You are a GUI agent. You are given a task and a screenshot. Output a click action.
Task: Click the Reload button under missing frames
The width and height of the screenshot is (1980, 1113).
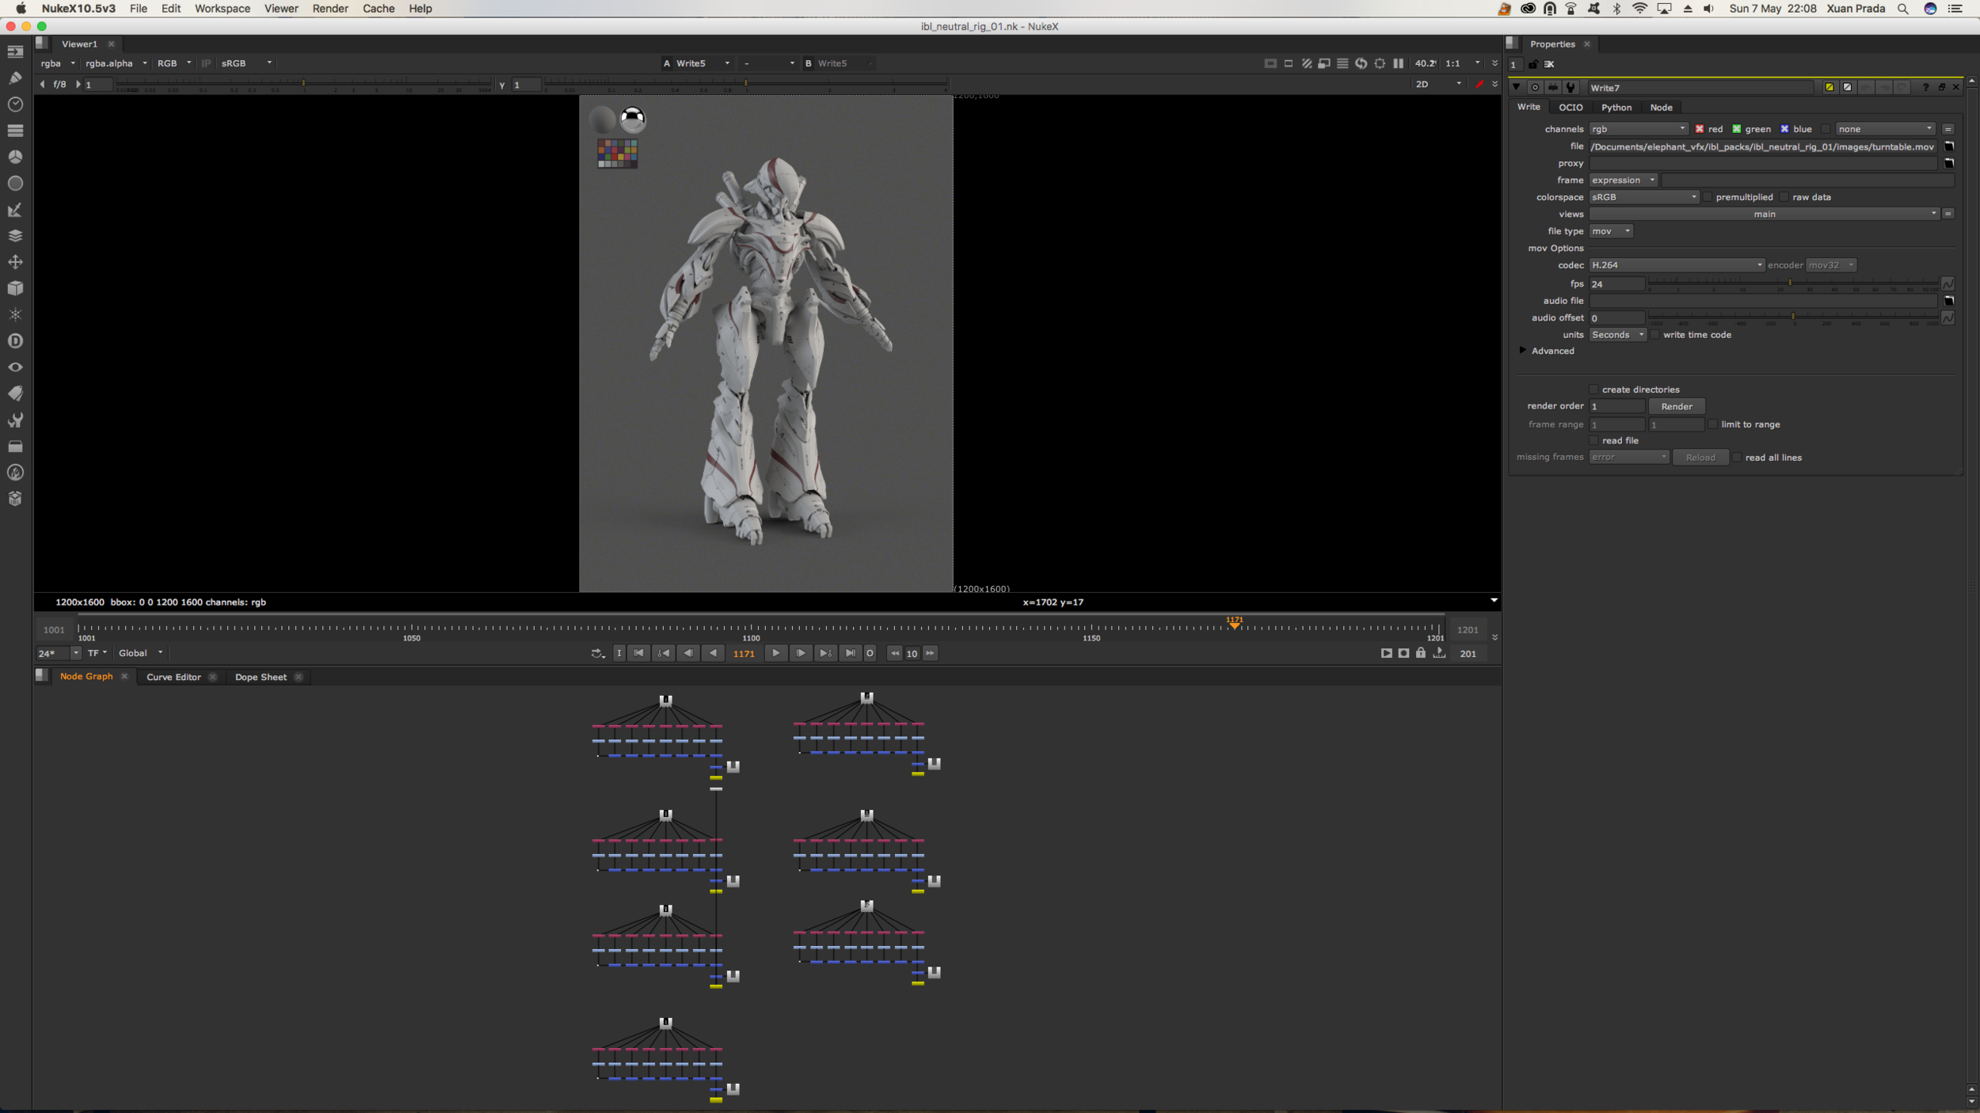click(1701, 457)
